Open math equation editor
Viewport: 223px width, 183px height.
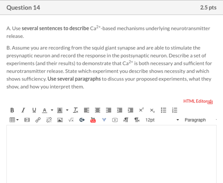[71, 120]
